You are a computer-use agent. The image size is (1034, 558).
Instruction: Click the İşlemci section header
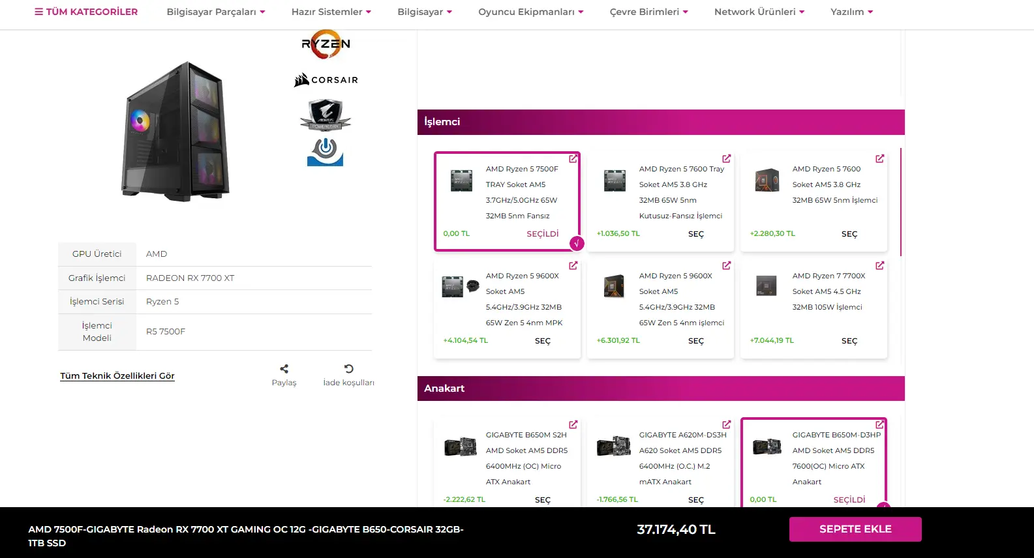click(x=661, y=122)
